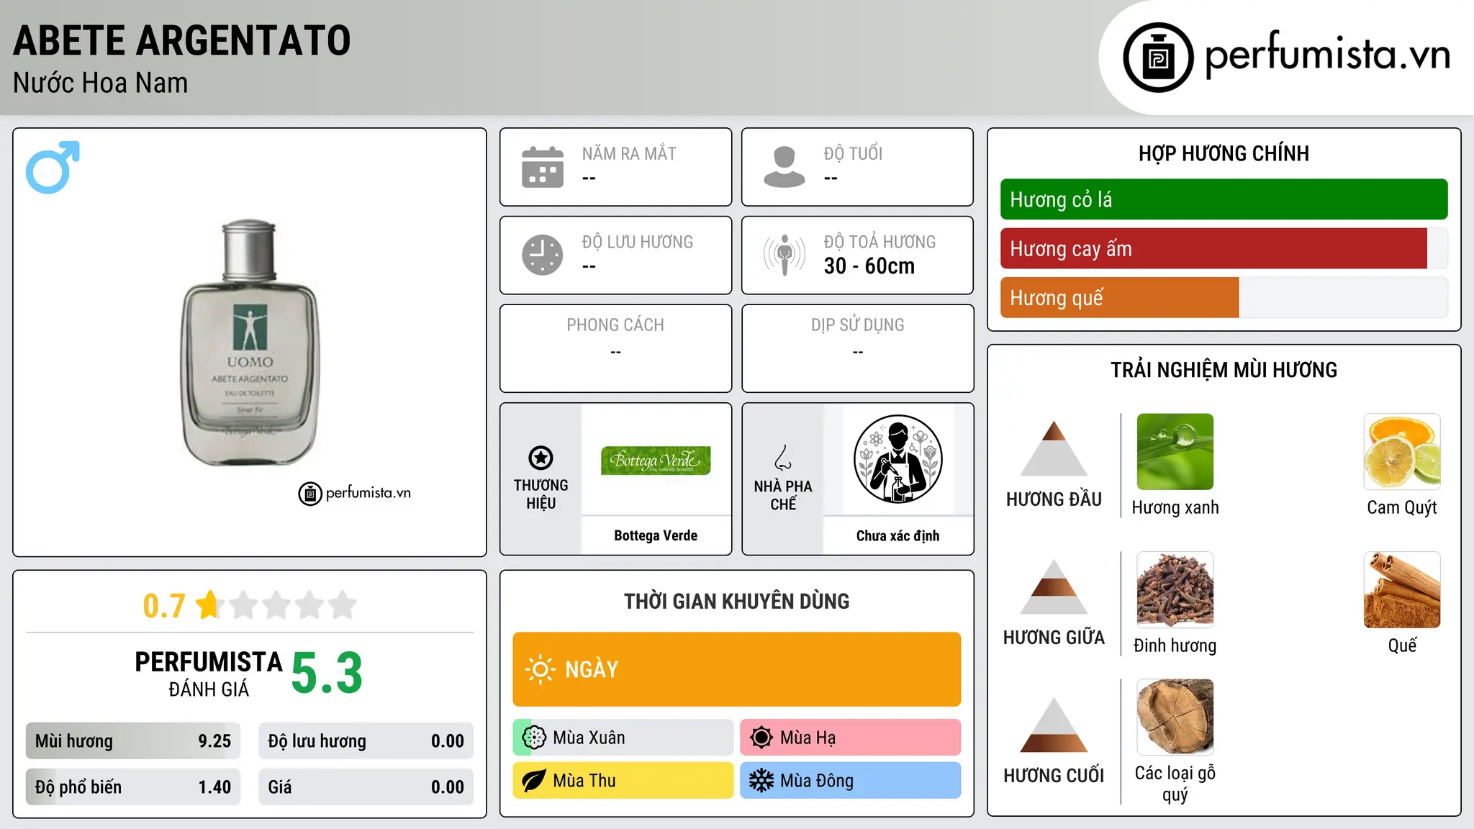Click the Thời gian khuyên dùng heading

tap(736, 602)
